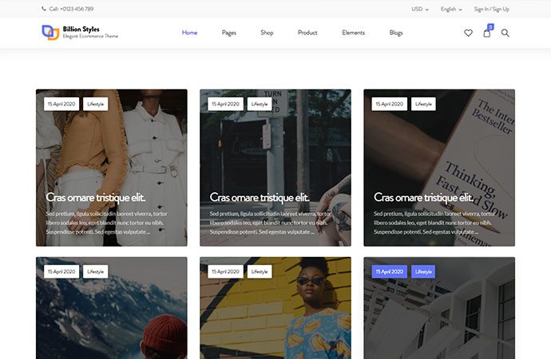
Task: Click the Sign In / Sign Up link
Action: (x=491, y=9)
